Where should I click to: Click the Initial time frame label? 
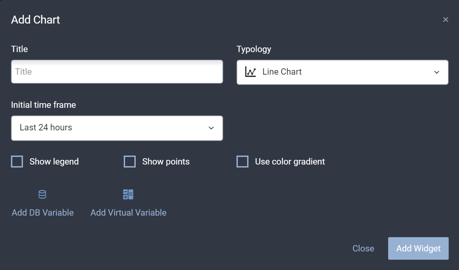point(44,105)
